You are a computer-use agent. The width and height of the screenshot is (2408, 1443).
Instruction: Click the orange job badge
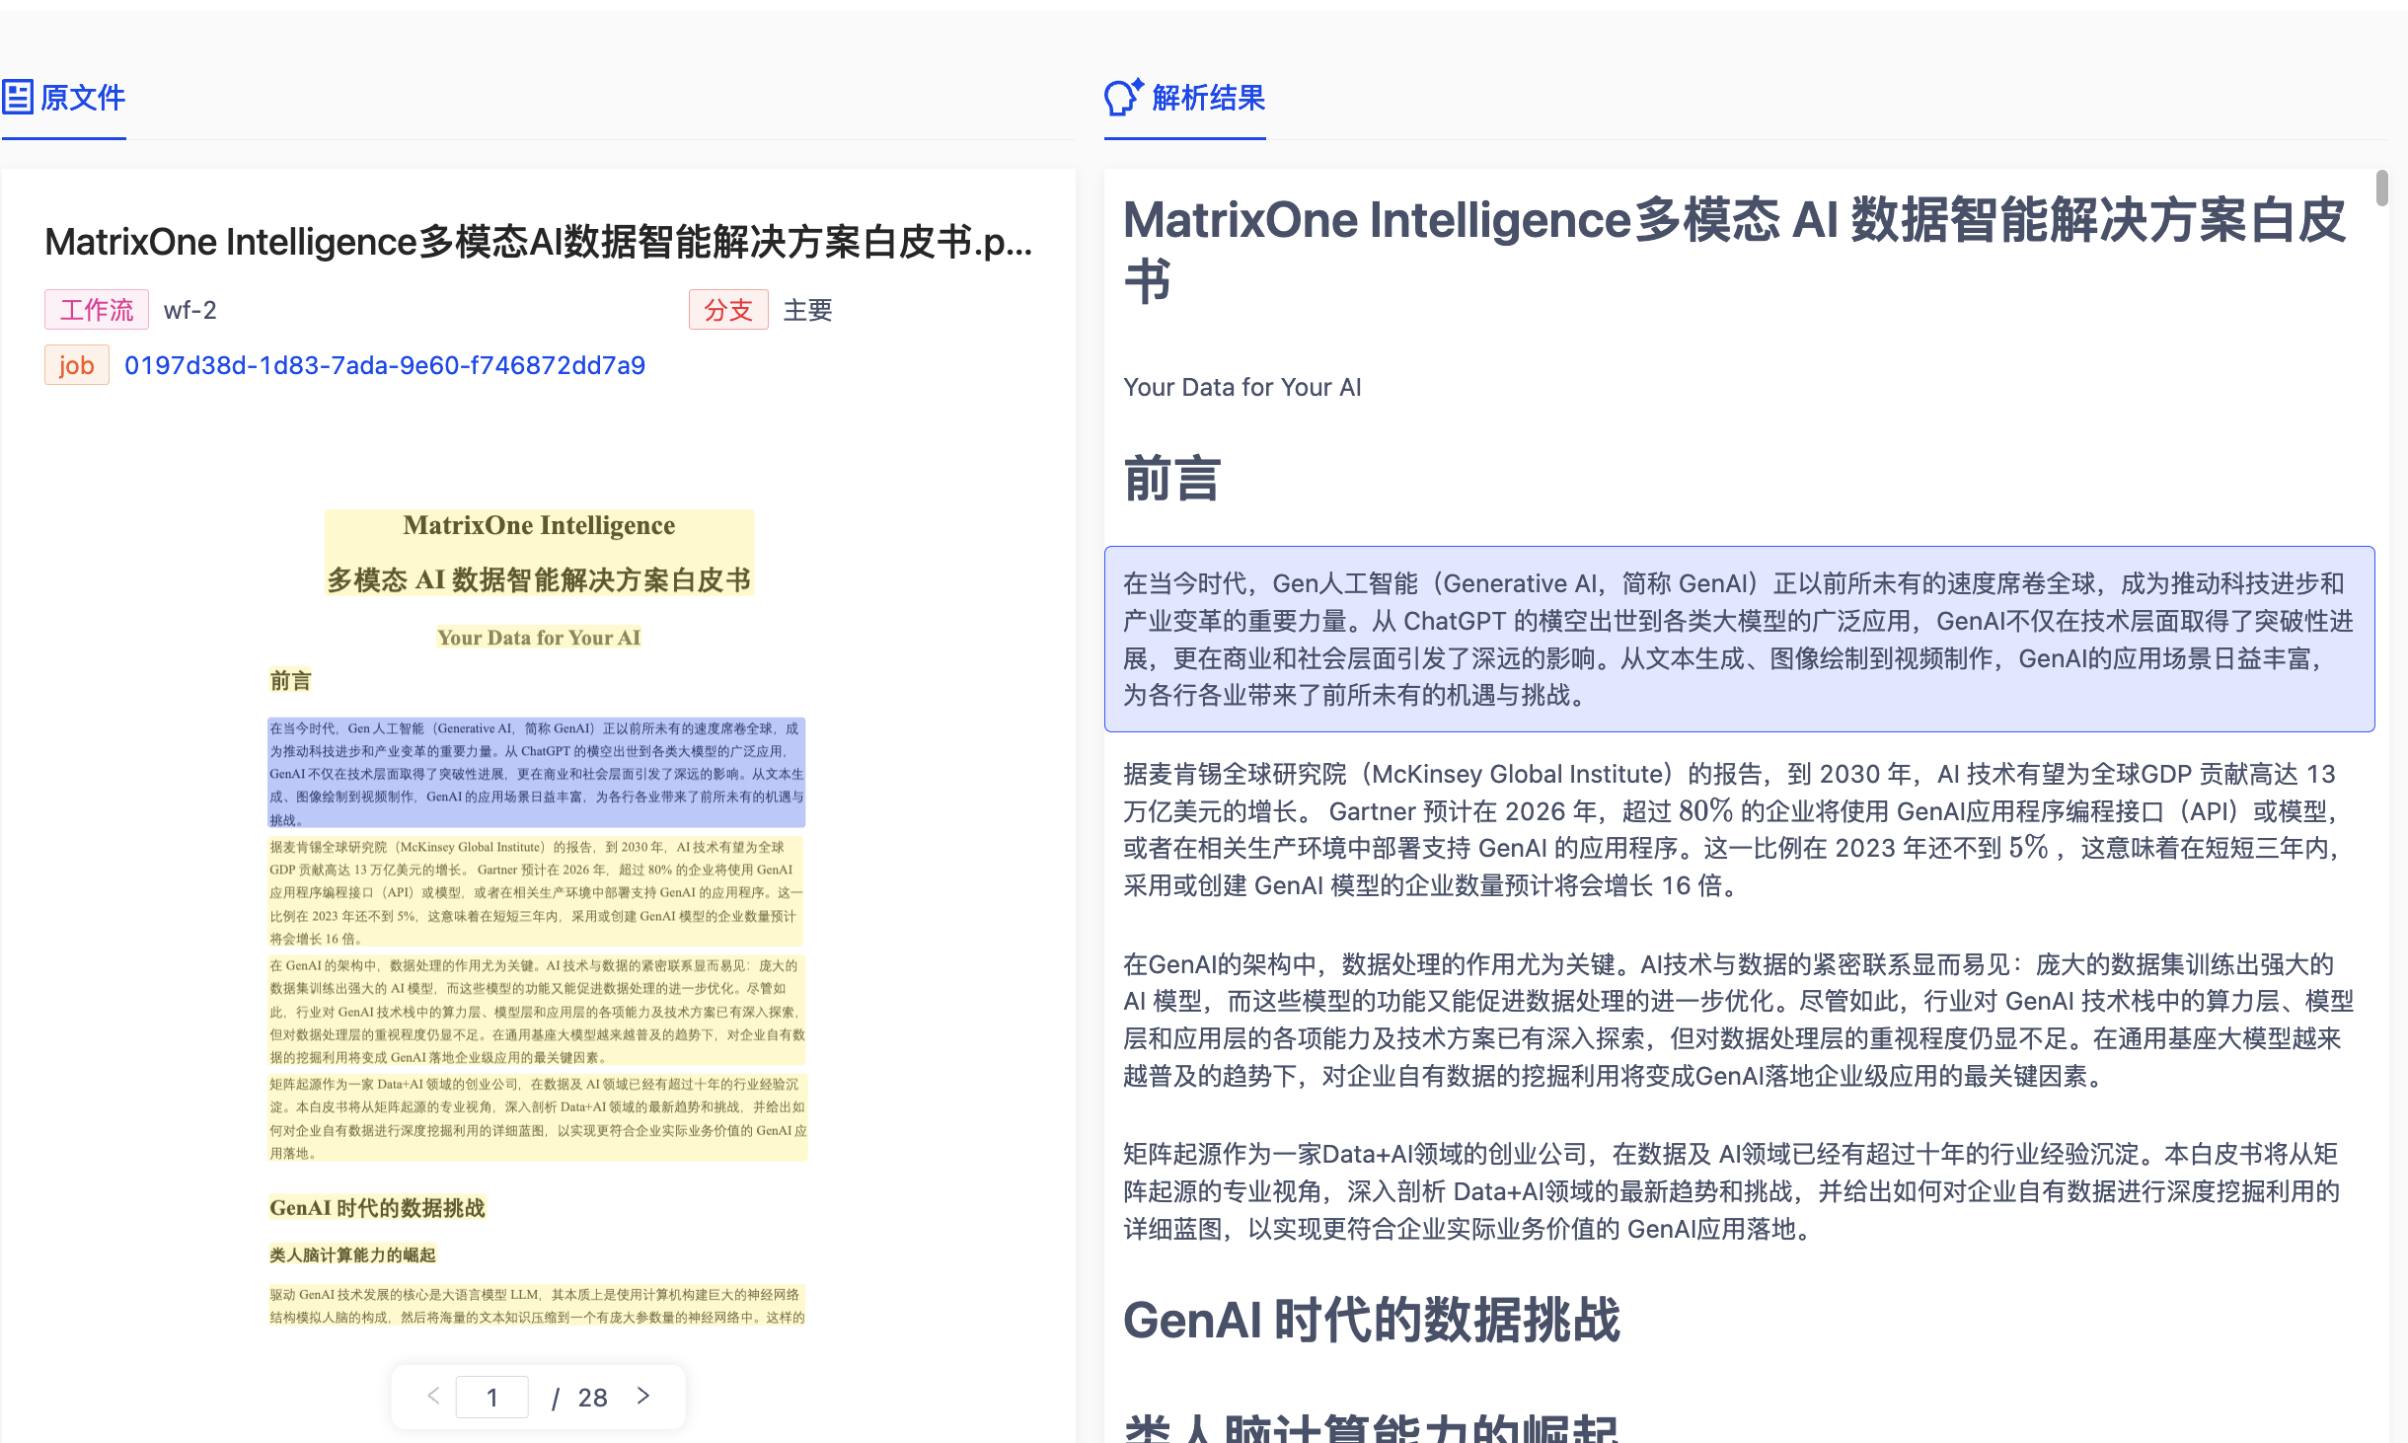[x=76, y=364]
